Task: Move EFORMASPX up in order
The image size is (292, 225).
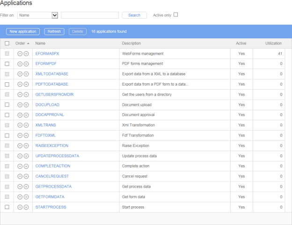Action: [20, 54]
